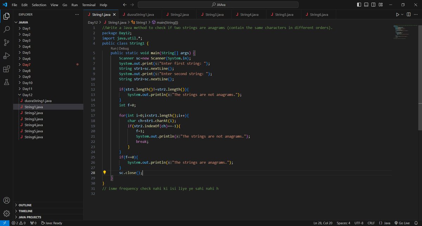Viewport: 422px width, 226px height.
Task: Click the JAAva command center search box
Action: tap(218, 5)
